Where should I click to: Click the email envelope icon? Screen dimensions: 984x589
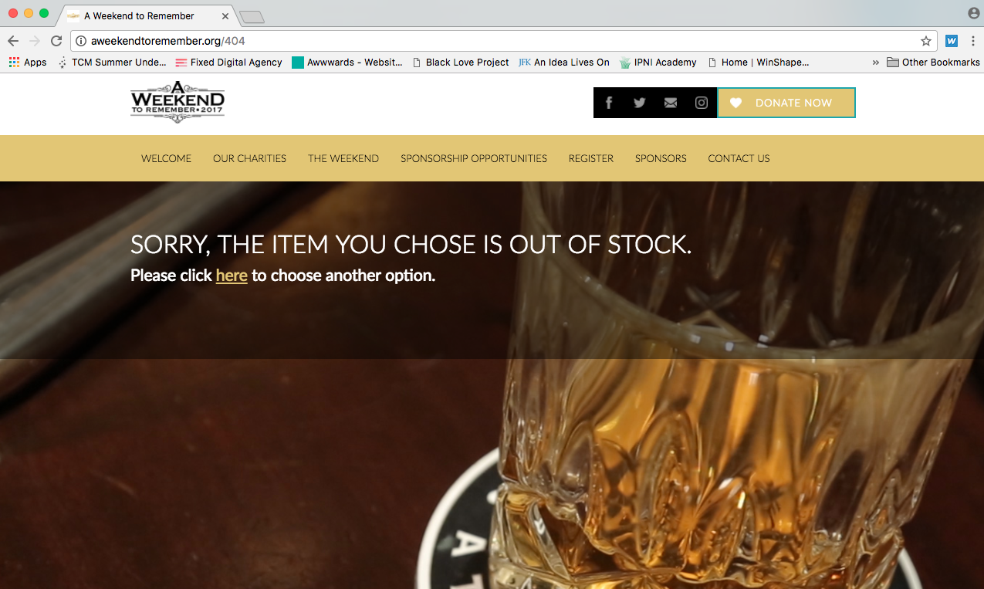pyautogui.click(x=671, y=103)
